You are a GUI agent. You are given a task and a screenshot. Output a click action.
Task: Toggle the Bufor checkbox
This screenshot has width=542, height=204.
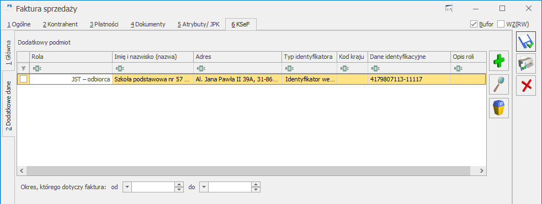(x=474, y=24)
